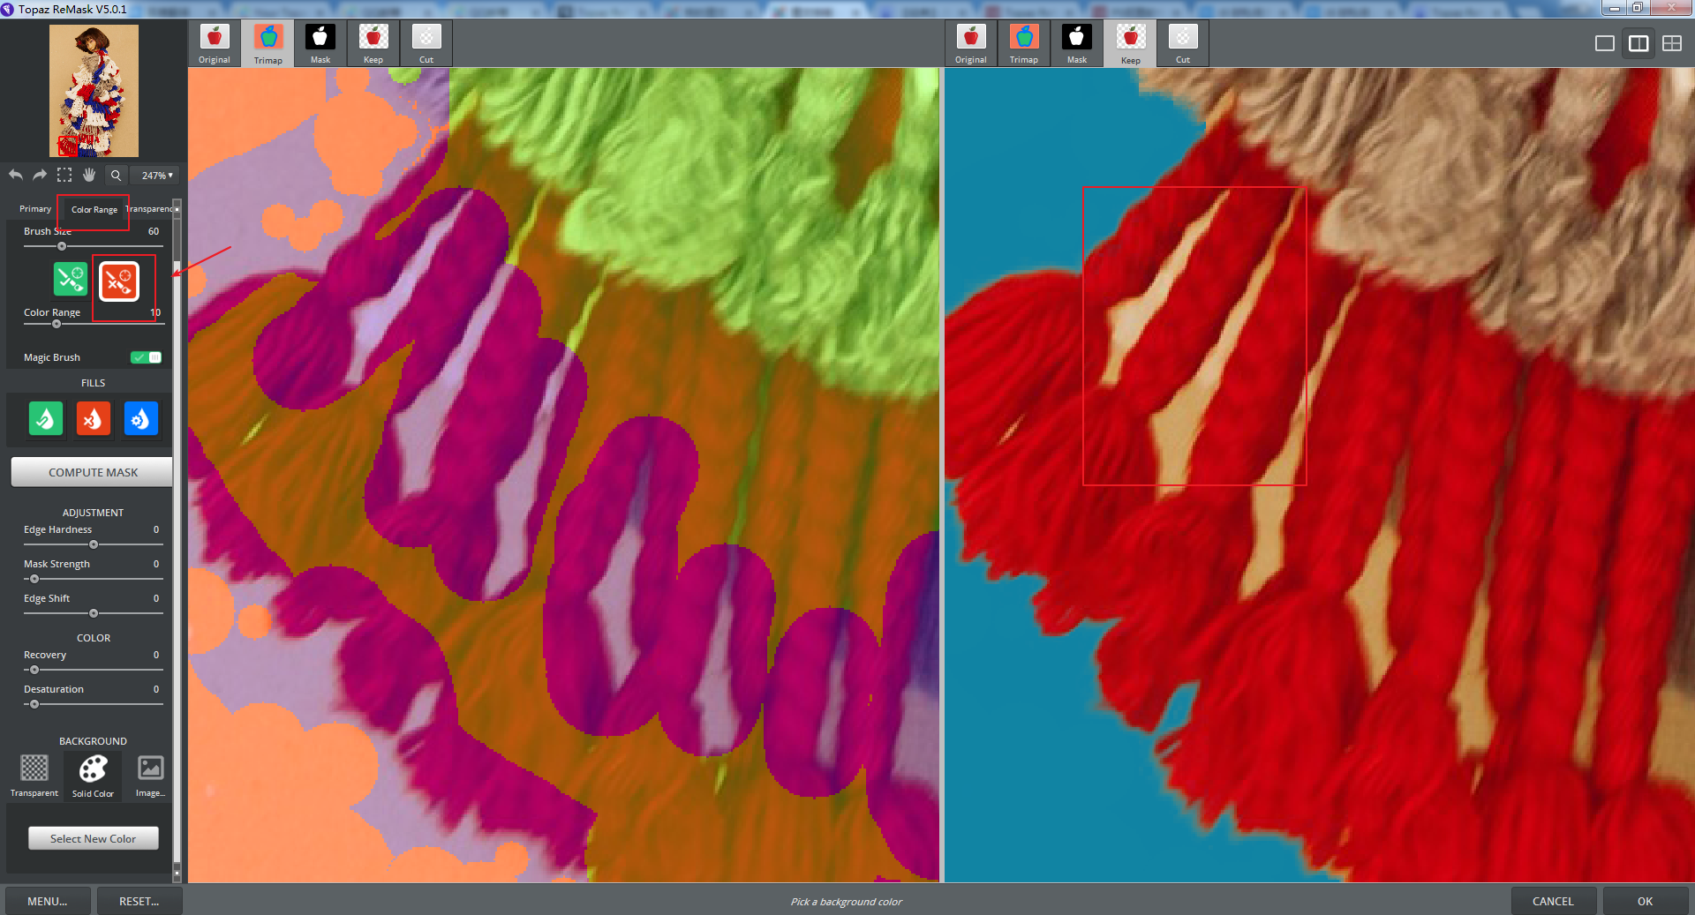Choose the Image background option

coord(150,776)
